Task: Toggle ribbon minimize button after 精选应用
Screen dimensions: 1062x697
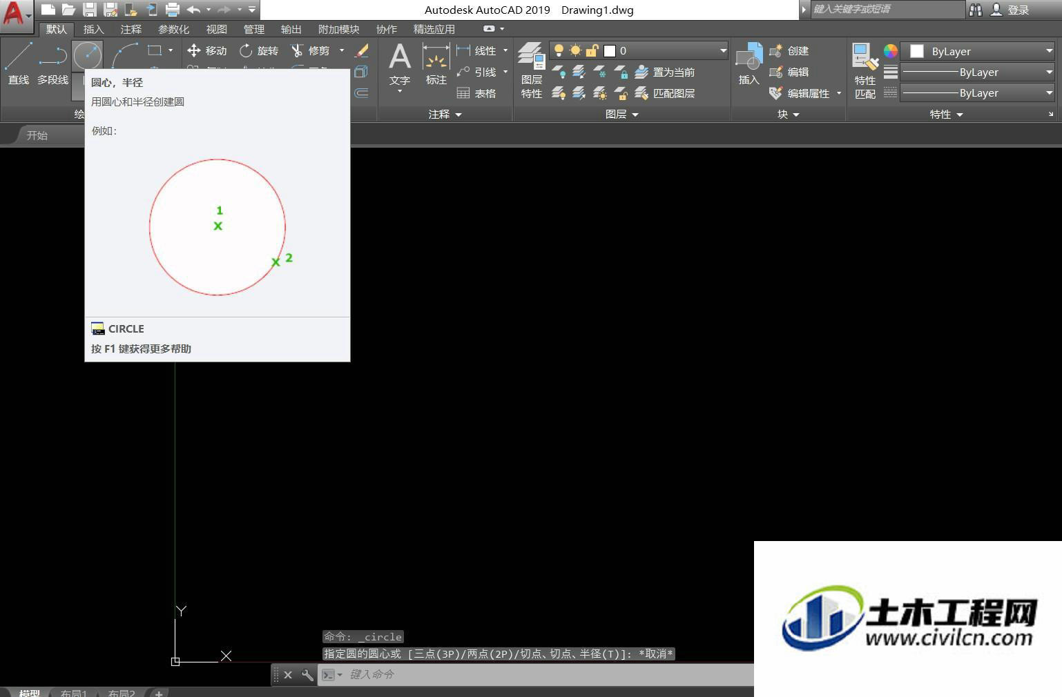Action: pos(489,29)
